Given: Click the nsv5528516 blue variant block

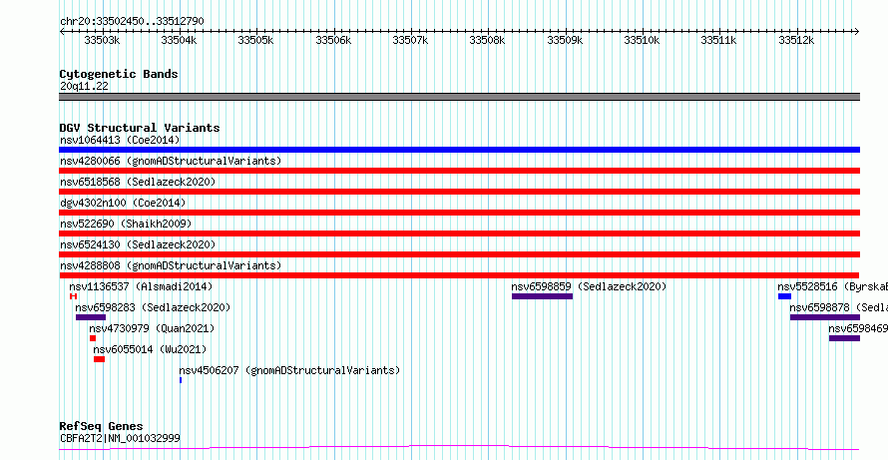Looking at the screenshot, I should (784, 296).
